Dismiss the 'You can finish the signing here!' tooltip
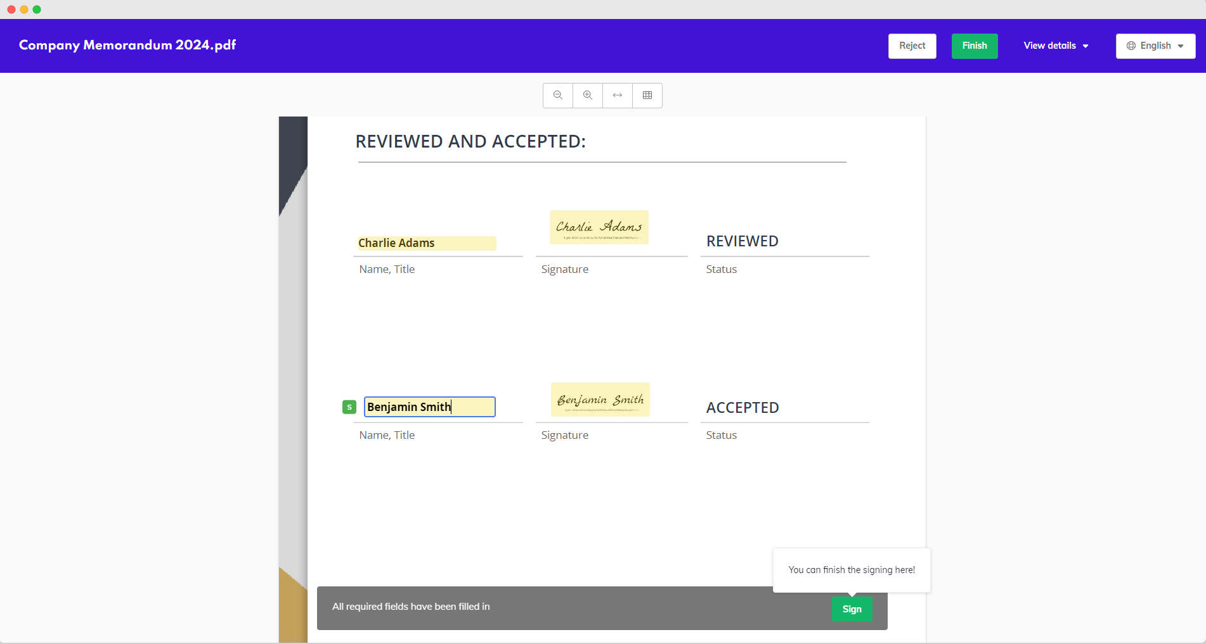The height and width of the screenshot is (644, 1206). 851,570
